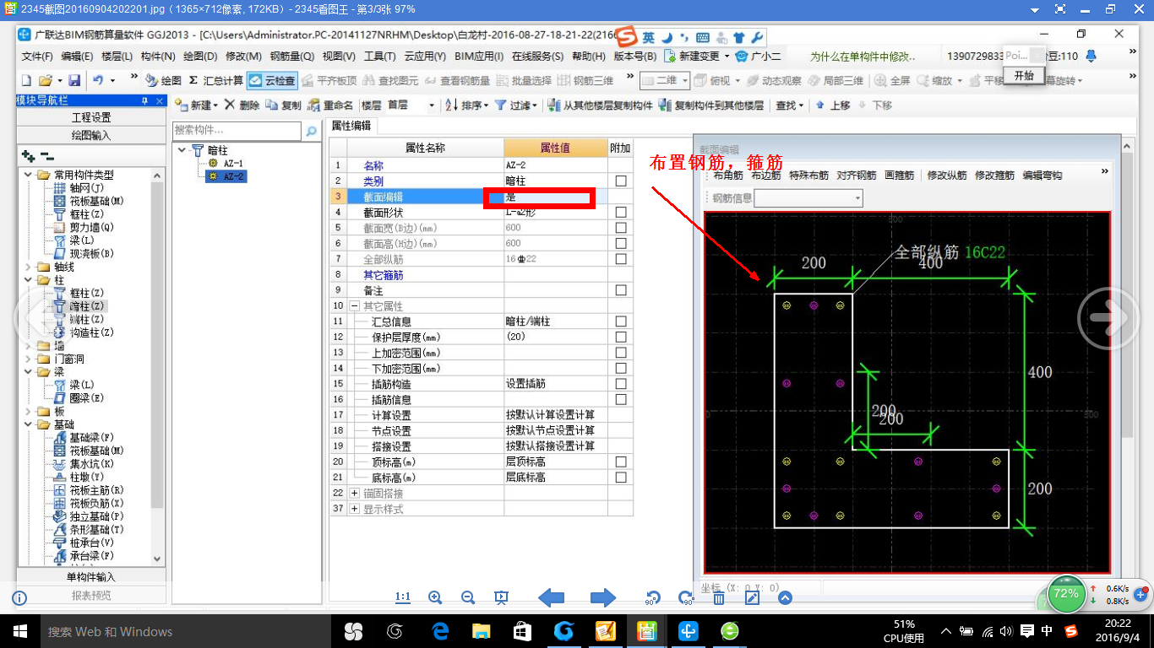This screenshot has height=648, width=1154.
Task: Click the search magnifier next to 搜索构件
Action: [x=311, y=131]
